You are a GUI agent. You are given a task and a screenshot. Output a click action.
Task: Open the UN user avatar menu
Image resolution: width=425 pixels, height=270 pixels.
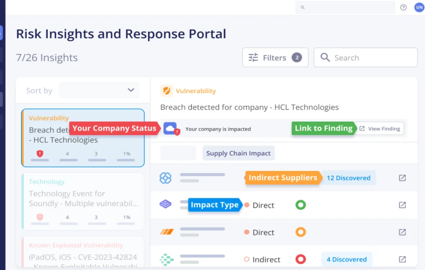(419, 7)
